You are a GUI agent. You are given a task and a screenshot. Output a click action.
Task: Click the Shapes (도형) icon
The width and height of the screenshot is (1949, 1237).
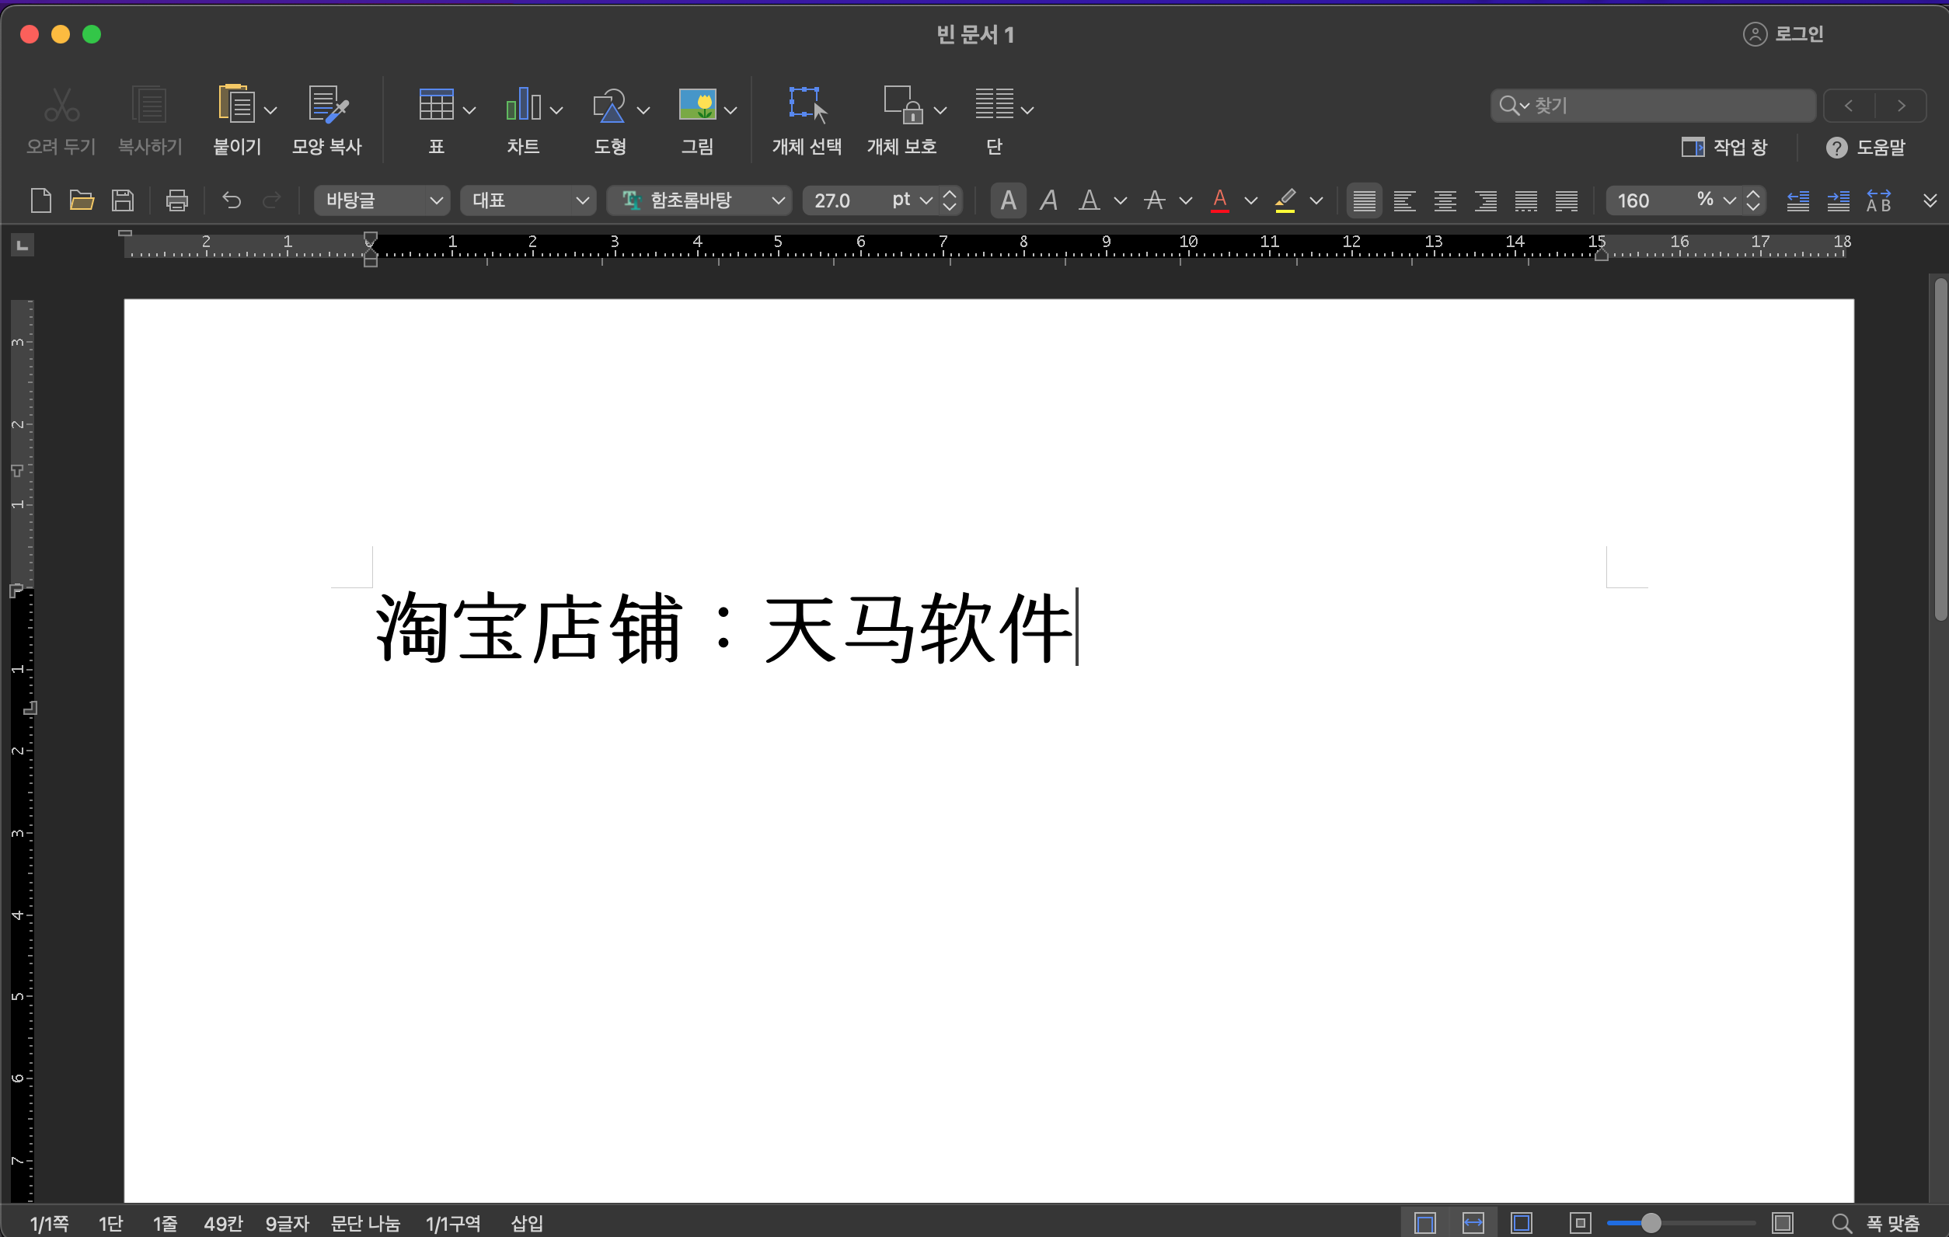[609, 105]
